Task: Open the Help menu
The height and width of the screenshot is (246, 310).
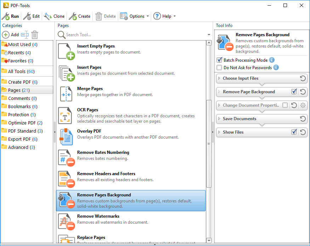Action: tap(164, 16)
